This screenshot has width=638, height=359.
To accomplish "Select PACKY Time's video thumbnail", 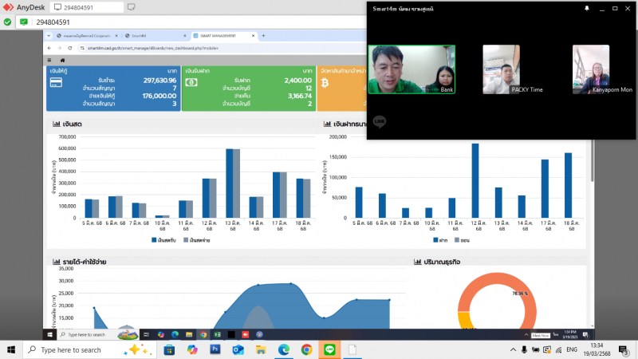I will pos(501,69).
